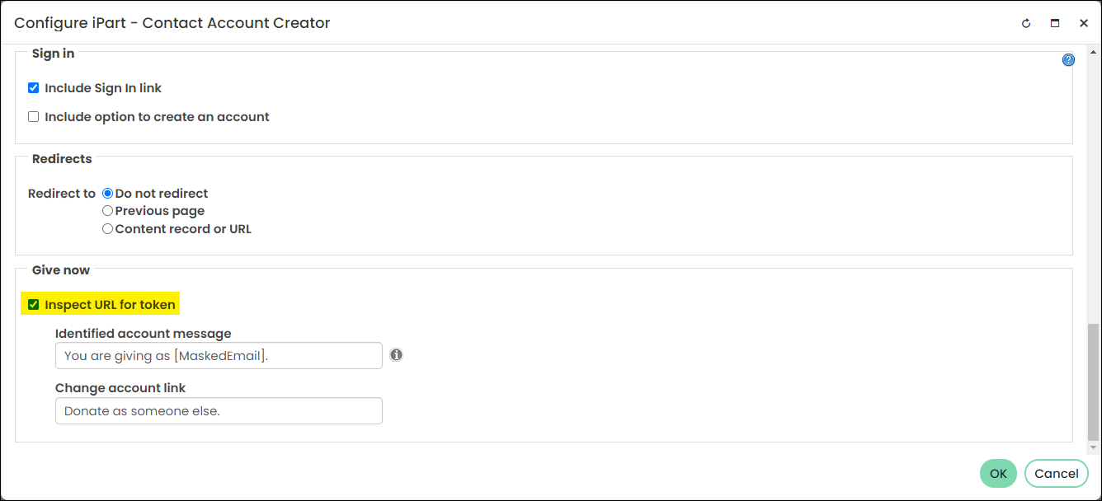Click the info icon beside Identified account message
This screenshot has width=1102, height=501.
396,355
